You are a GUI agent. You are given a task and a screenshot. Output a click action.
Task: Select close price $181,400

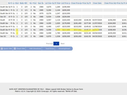click(x=78, y=23)
